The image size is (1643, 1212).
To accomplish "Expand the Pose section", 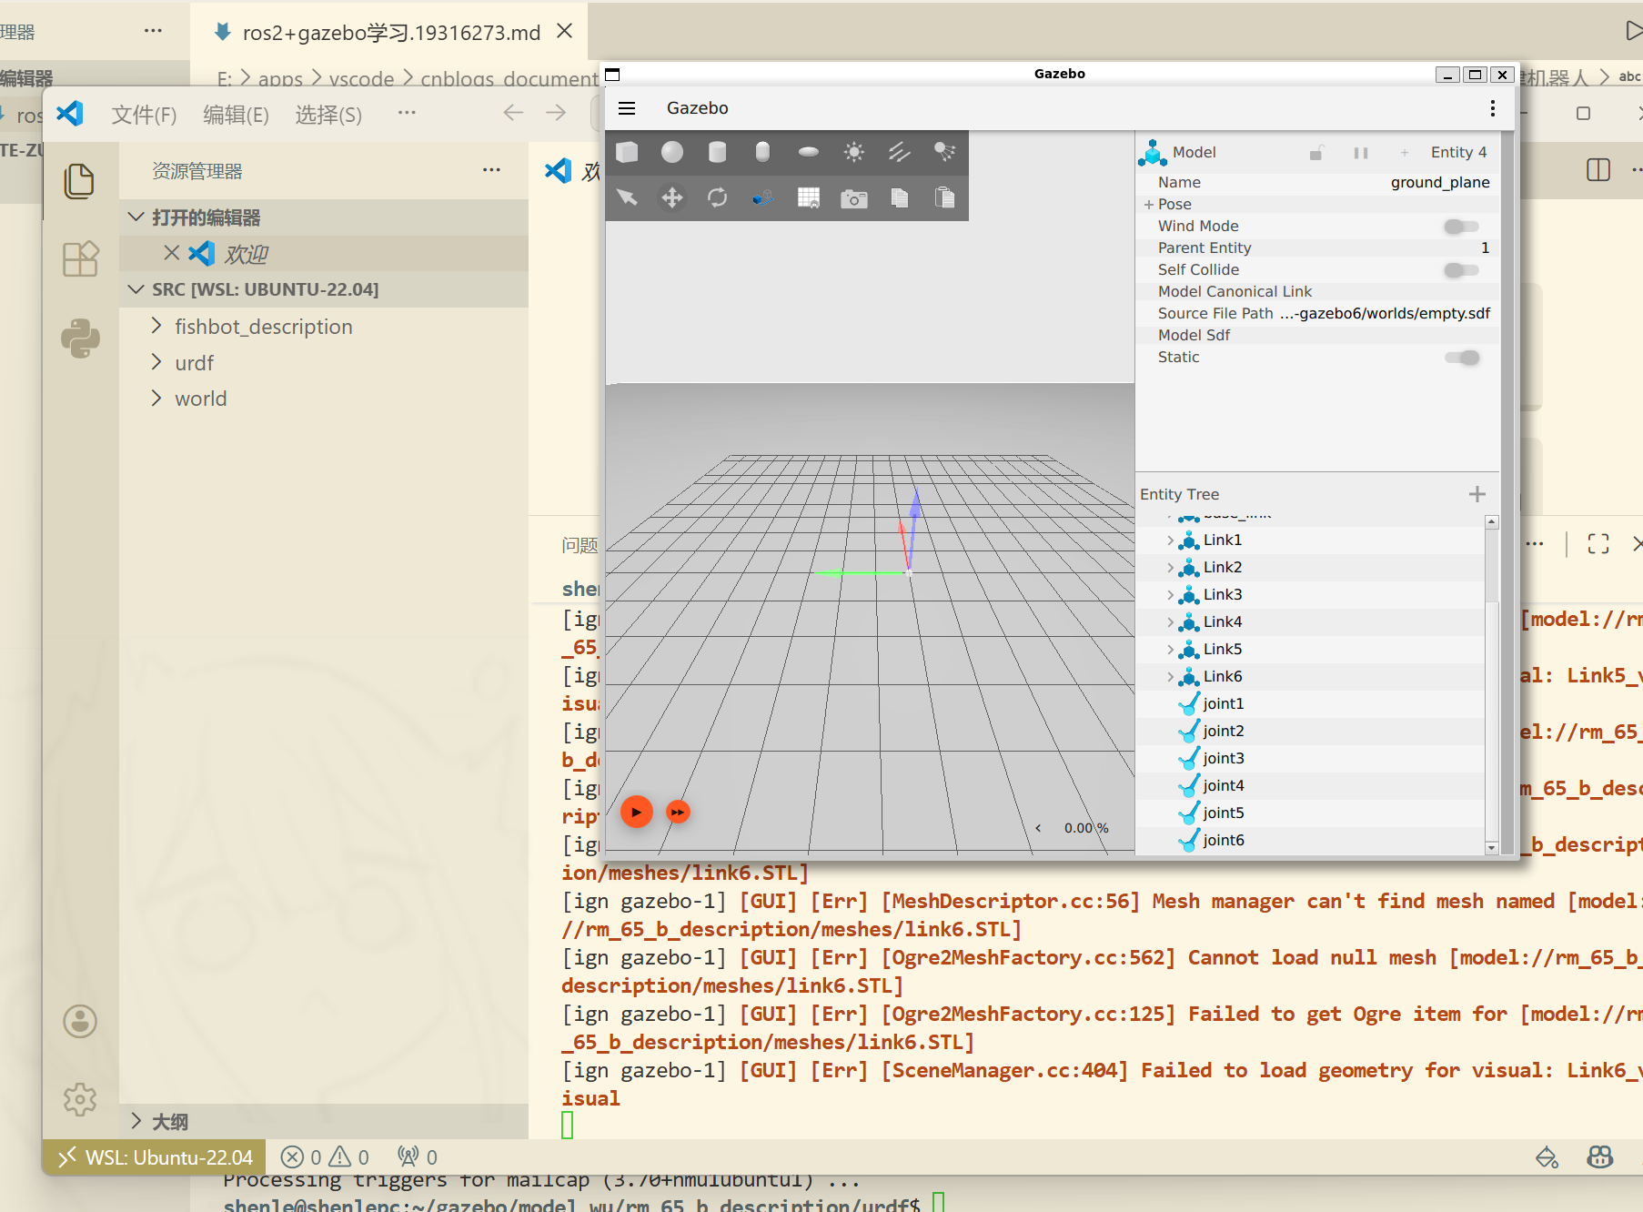I will coord(1149,205).
